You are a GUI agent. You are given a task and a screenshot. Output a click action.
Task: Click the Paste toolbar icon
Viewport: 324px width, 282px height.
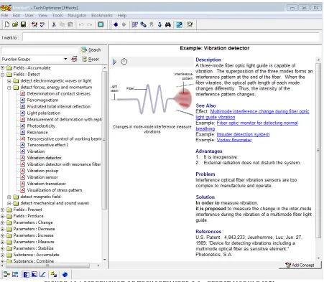click(x=70, y=24)
